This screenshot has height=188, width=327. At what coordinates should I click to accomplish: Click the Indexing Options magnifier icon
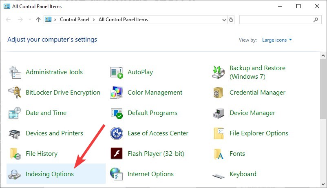14,174
